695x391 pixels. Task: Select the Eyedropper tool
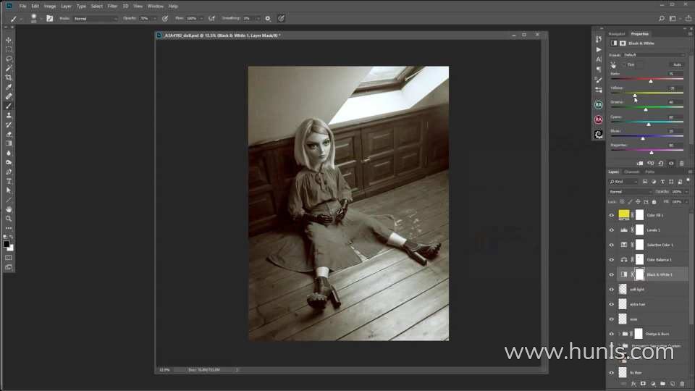pyautogui.click(x=9, y=87)
